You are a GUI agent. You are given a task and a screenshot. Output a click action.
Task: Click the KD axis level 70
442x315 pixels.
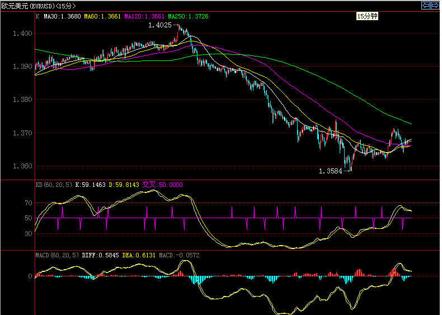(x=29, y=203)
